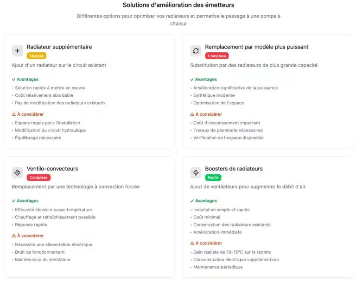This screenshot has height=281, width=356.
Task: Click Remplacement par modèle plus puissant title
Action: click(x=256, y=47)
